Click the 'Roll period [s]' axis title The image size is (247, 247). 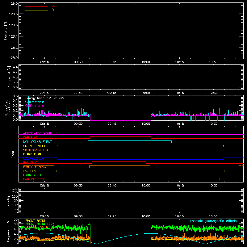(9, 77)
